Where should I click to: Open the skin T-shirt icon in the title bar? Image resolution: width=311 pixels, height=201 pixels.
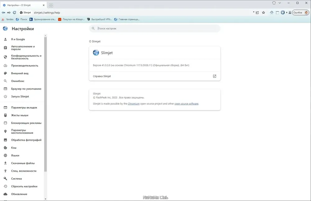[x=274, y=3]
